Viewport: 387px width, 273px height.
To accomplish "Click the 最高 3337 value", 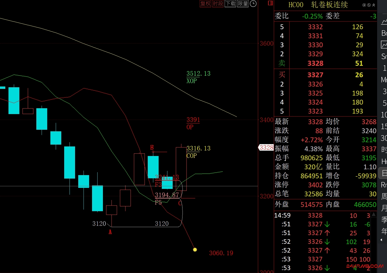I will coord(369,149).
